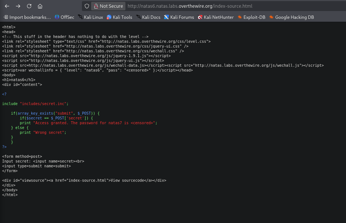Click the Kali Linux dragon icon
This screenshot has height=223, width=346.
point(80,17)
